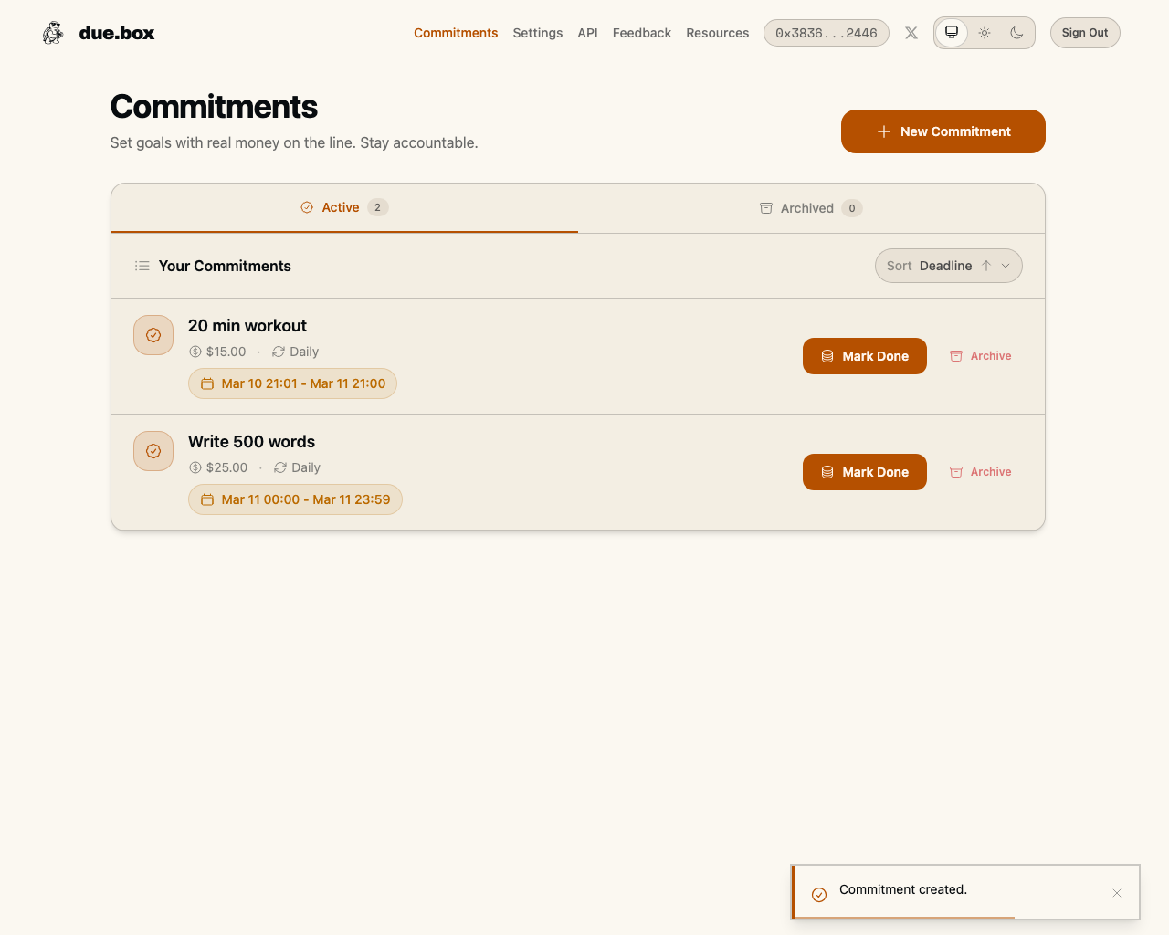Click the X social media icon in the header
This screenshot has height=935, width=1169.
pyautogui.click(x=911, y=33)
